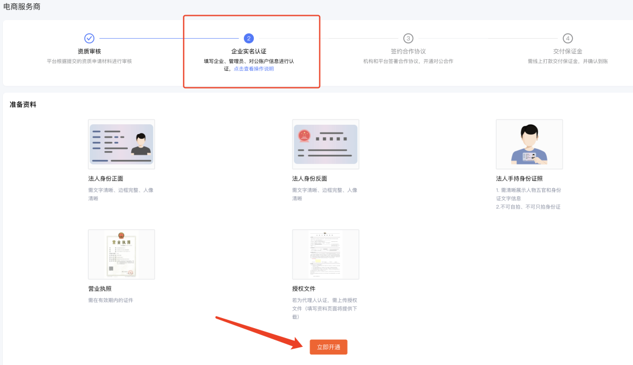Click the step 3 签约合作协议 circle indicator
The width and height of the screenshot is (633, 365).
coord(409,37)
